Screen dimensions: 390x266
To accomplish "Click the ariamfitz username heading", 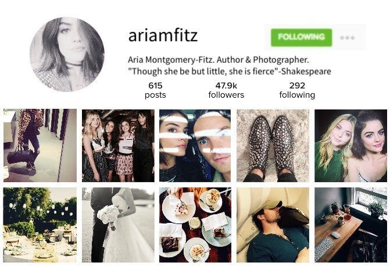I will coord(163,36).
